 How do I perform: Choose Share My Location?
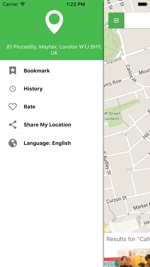pos(52,125)
